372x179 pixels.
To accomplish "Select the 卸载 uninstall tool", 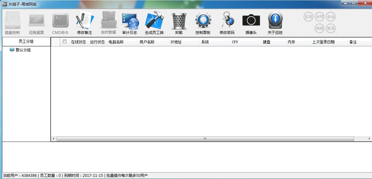I will (x=179, y=22).
